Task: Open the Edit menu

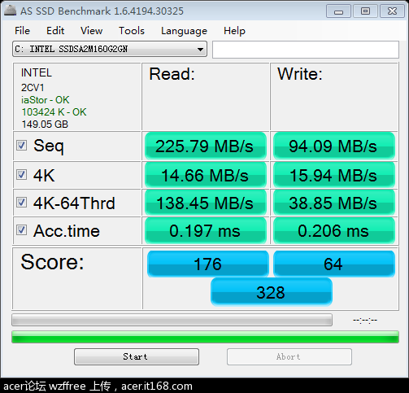Action: coord(55,31)
